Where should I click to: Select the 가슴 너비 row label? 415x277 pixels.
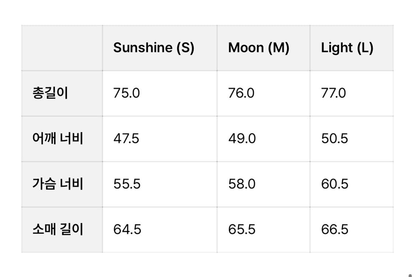57,184
